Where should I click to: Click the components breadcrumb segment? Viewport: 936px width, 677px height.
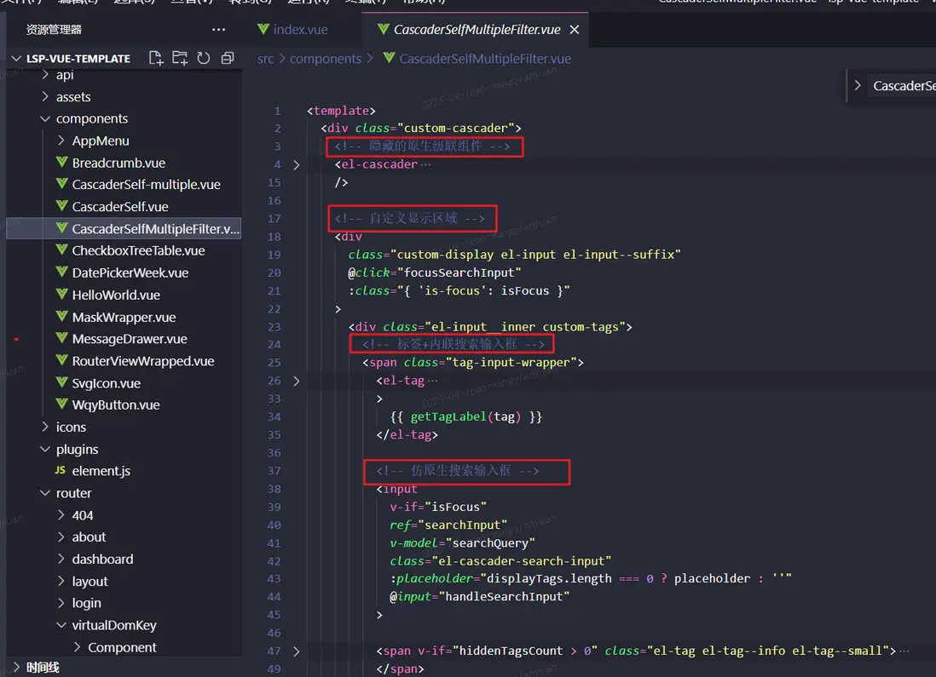[326, 59]
